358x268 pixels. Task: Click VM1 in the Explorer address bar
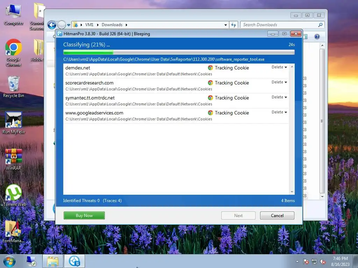89,25
